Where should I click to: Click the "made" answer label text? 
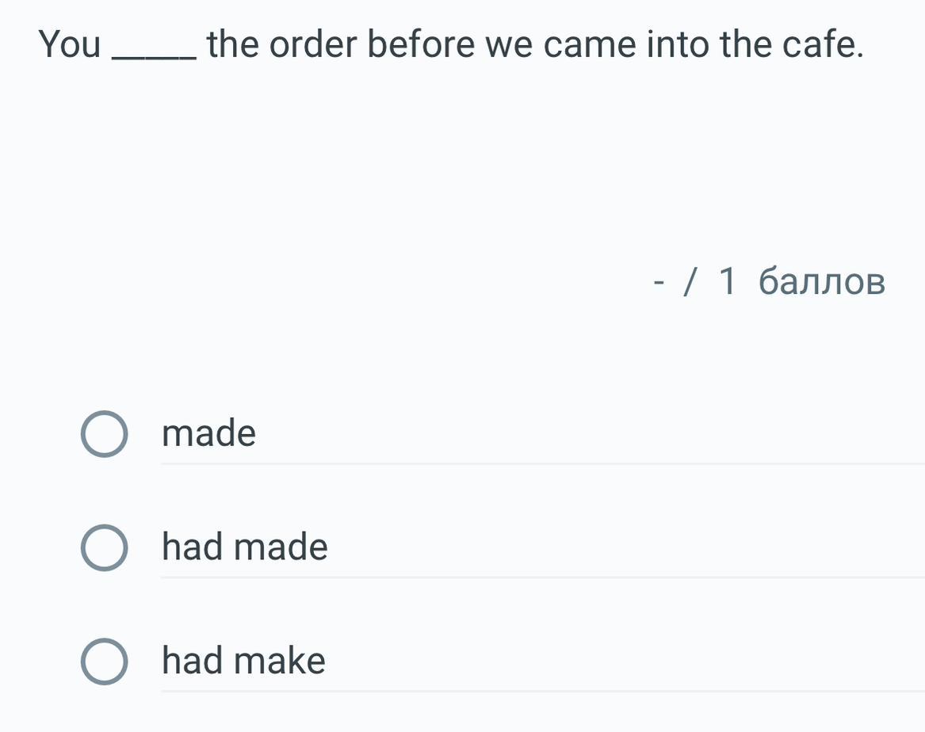coord(209,434)
